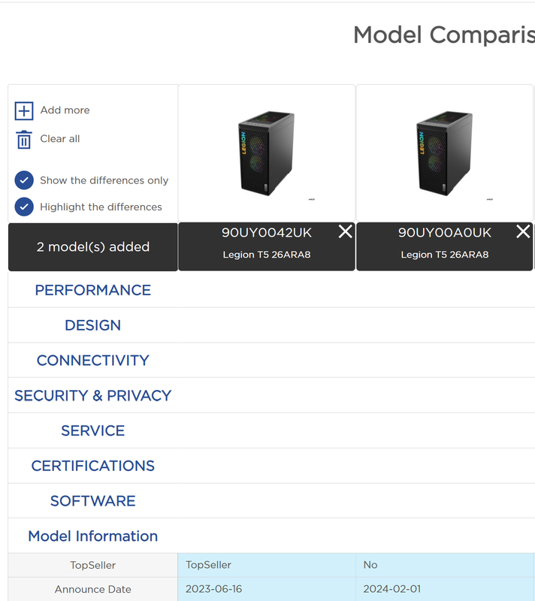Expand the SERVICE section

click(x=92, y=430)
